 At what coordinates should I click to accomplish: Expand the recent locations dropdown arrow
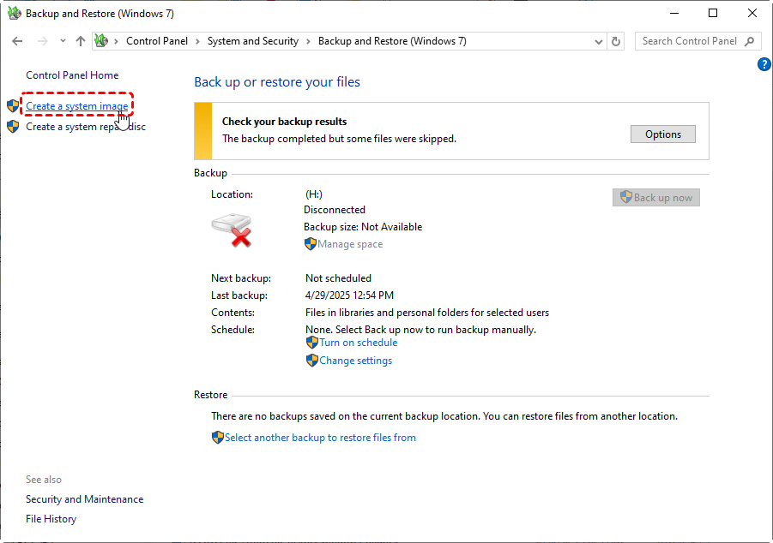coord(63,41)
